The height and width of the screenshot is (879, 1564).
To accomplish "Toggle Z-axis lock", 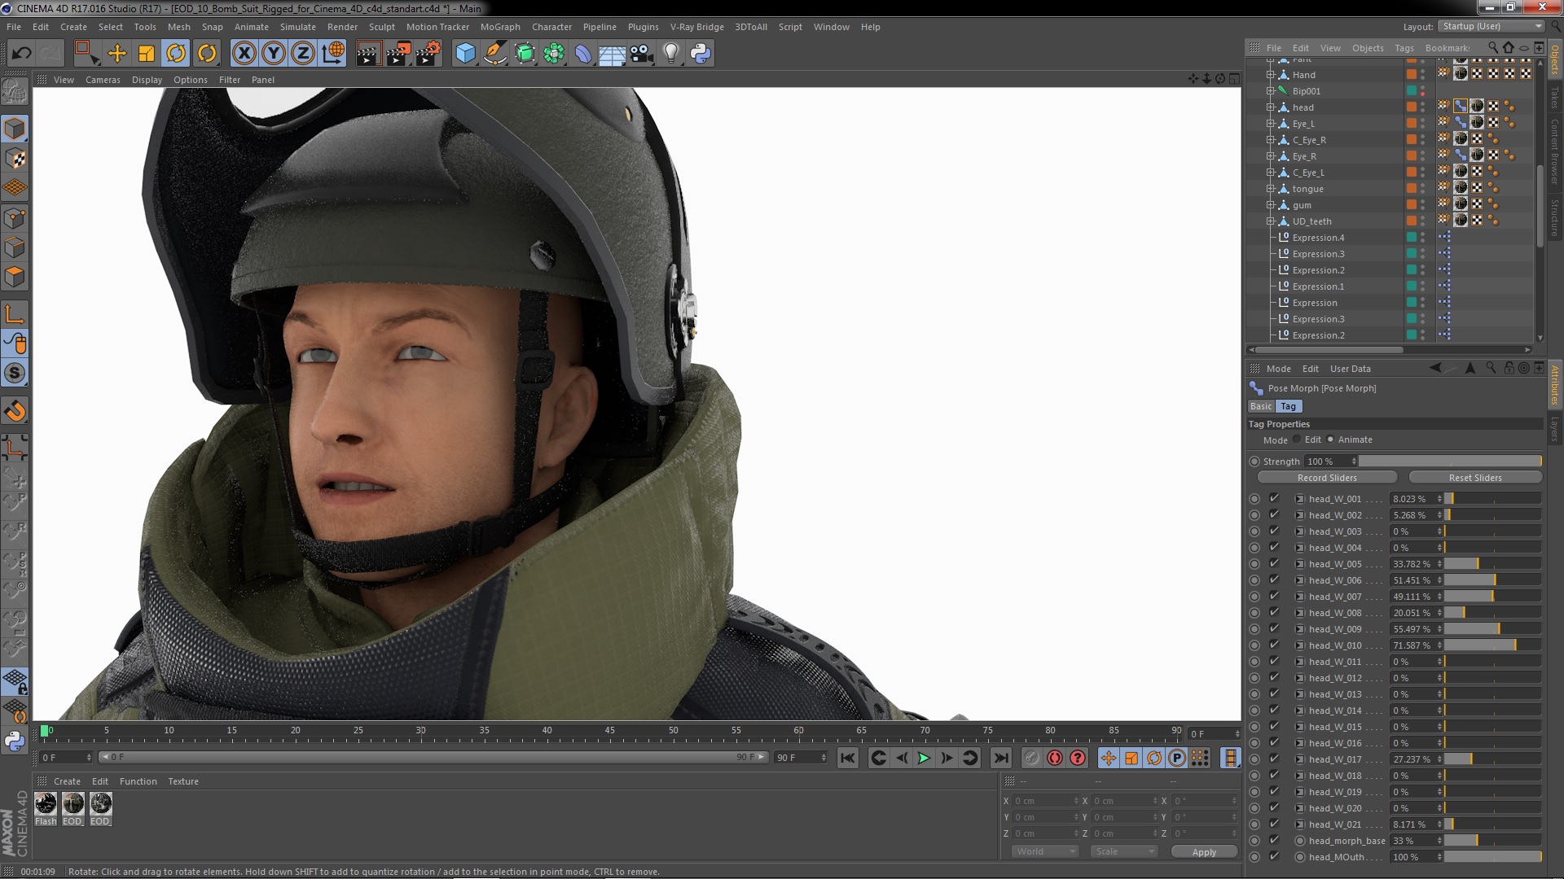I will (x=303, y=54).
